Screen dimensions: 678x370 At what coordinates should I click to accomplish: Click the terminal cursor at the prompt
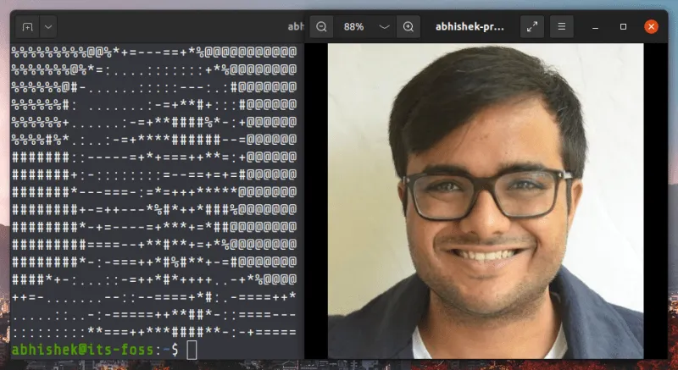click(x=192, y=349)
